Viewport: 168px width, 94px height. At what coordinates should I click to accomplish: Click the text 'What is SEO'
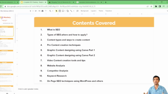click(x=54, y=30)
